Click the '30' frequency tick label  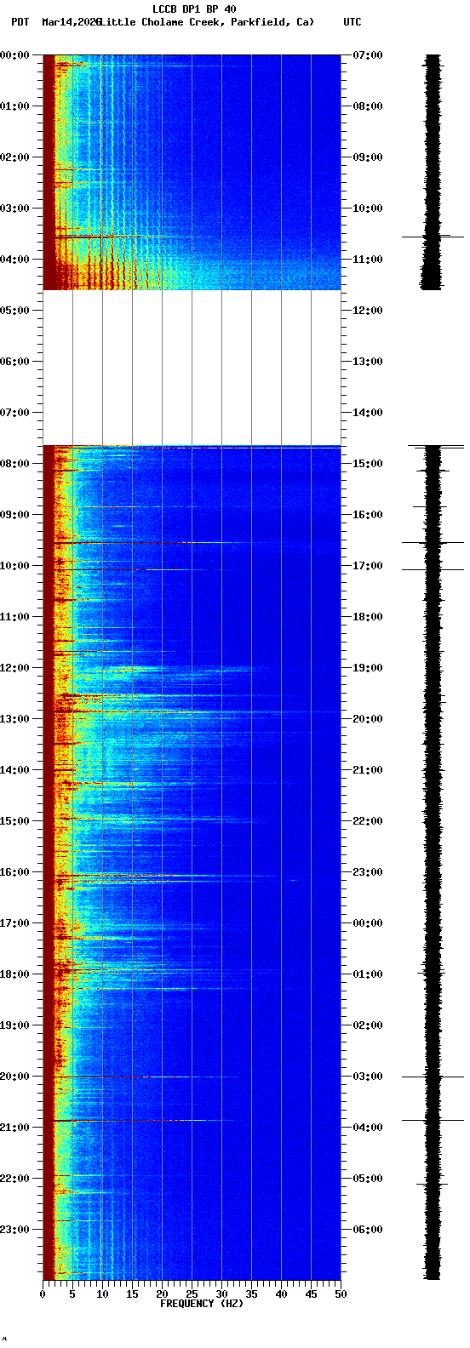(x=221, y=1294)
